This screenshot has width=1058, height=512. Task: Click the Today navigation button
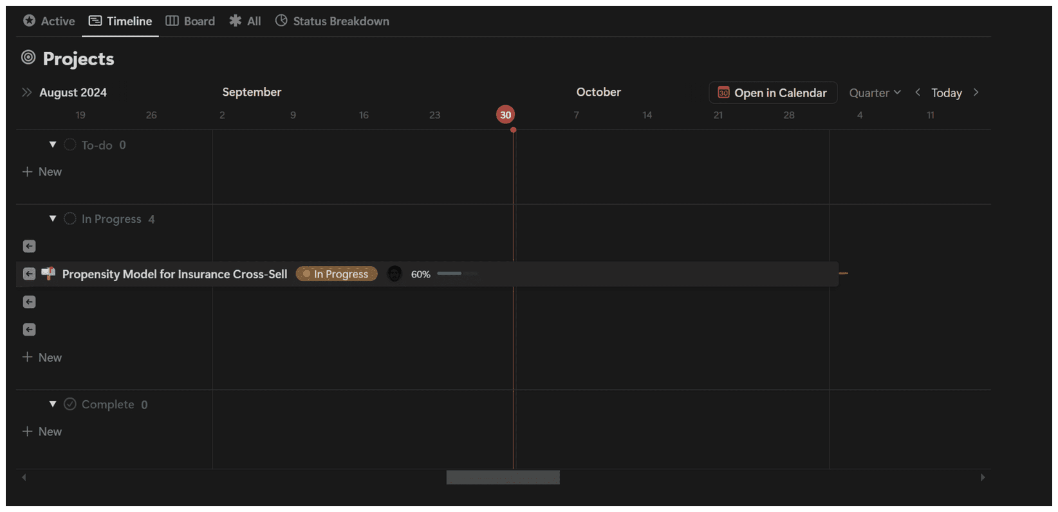point(946,93)
